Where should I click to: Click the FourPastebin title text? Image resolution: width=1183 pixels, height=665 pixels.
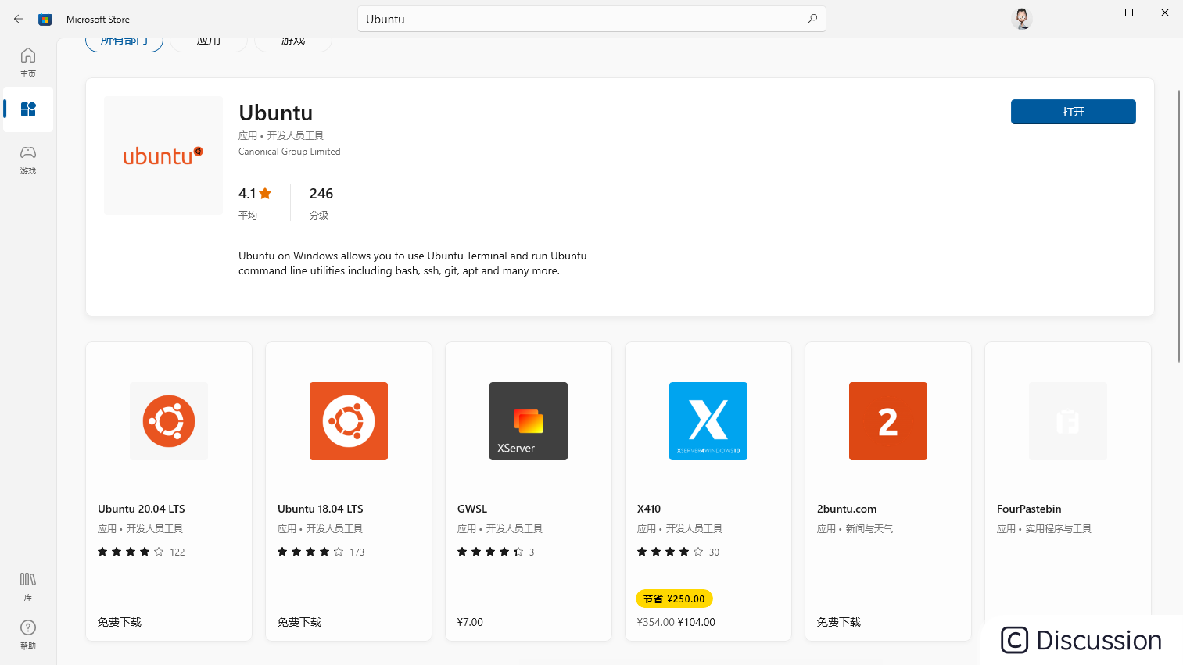point(1029,509)
